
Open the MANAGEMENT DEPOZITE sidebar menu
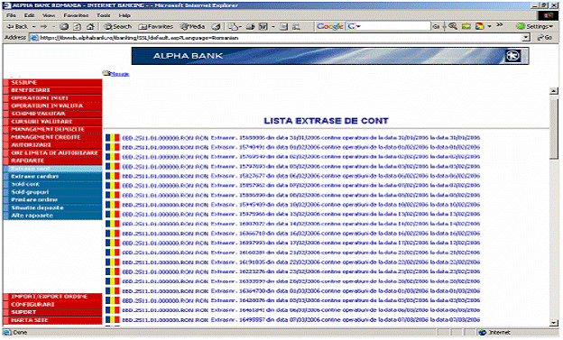click(52, 130)
